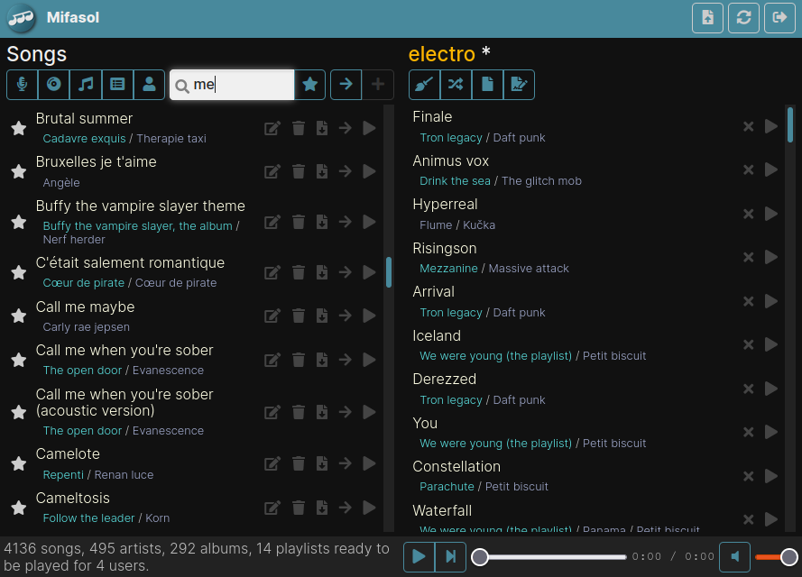Screen dimensions: 802x577
Task: Open Drink the sea album link
Action: [x=456, y=181]
